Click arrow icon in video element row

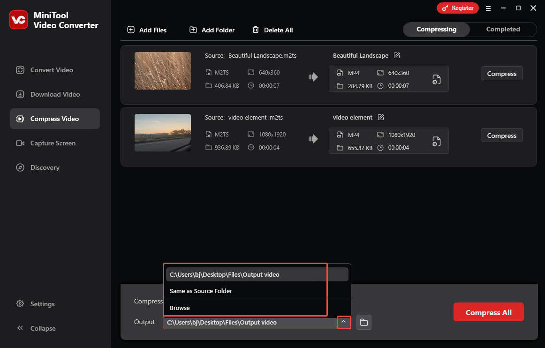coord(313,139)
